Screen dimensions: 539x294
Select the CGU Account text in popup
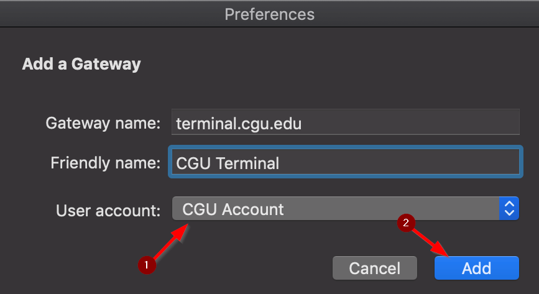pyautogui.click(x=233, y=209)
